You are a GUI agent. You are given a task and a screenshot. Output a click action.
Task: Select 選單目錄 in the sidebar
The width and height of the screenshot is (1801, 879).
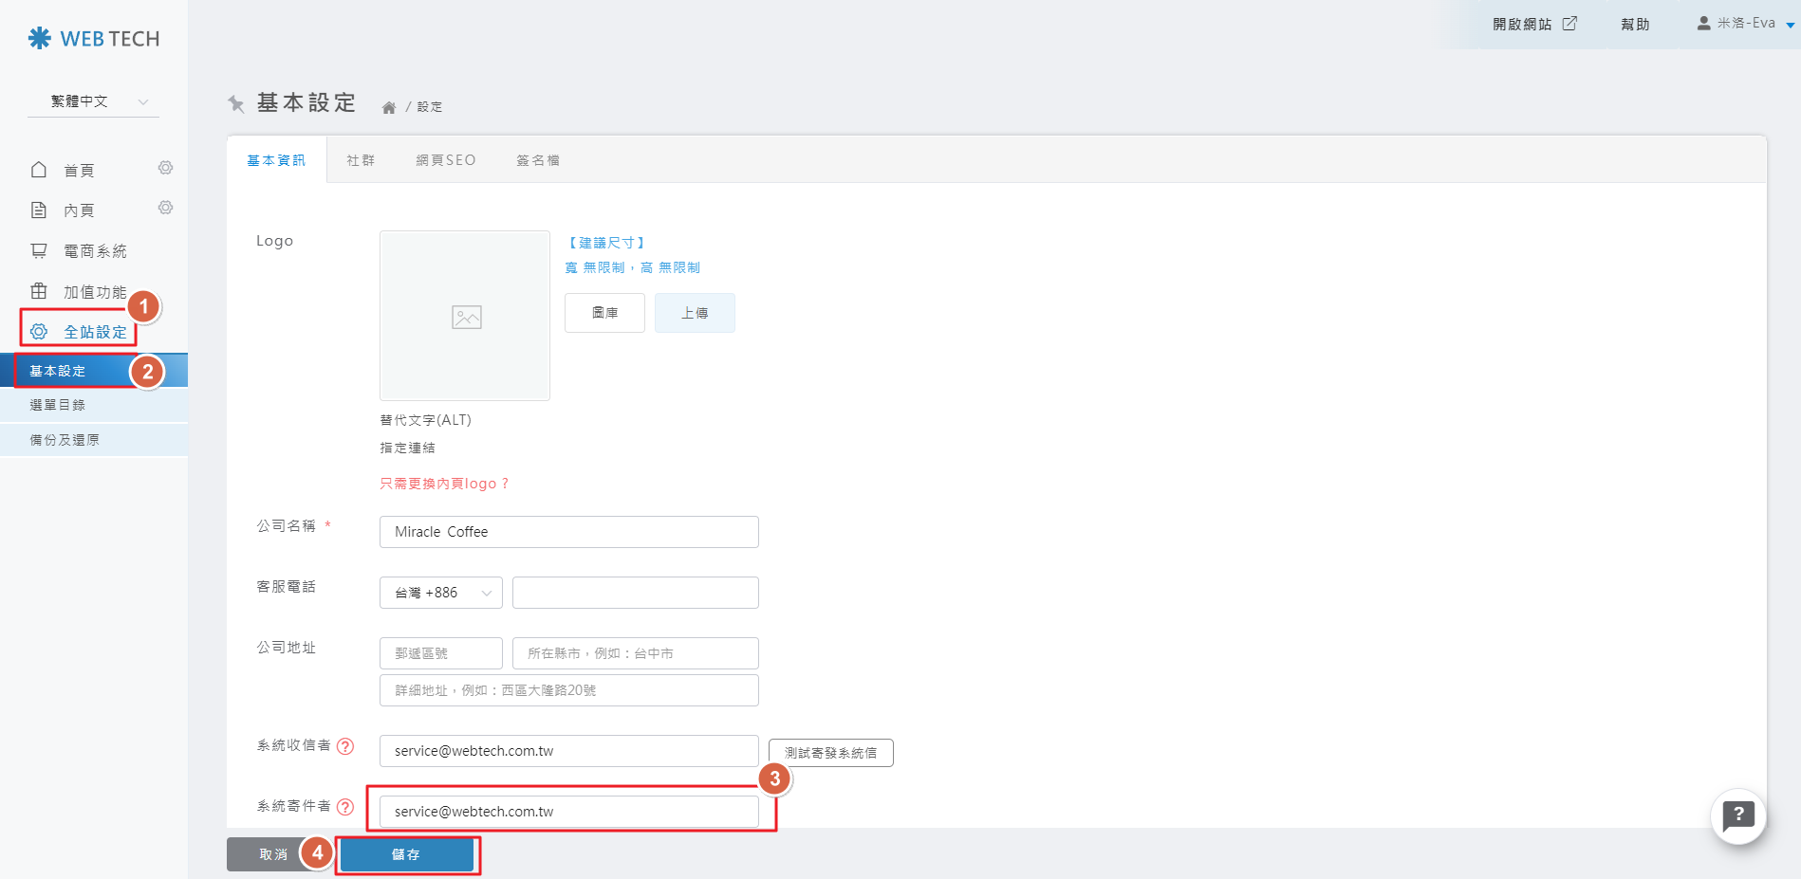tap(58, 405)
